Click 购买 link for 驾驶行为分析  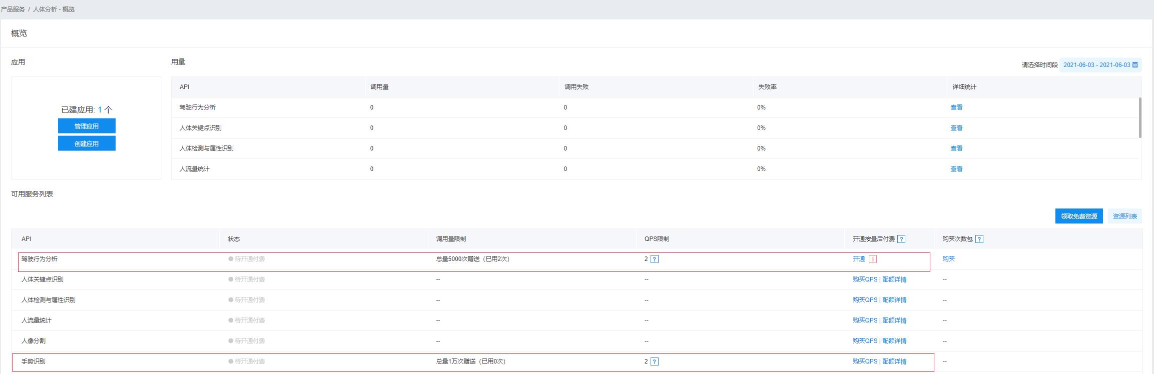(949, 259)
